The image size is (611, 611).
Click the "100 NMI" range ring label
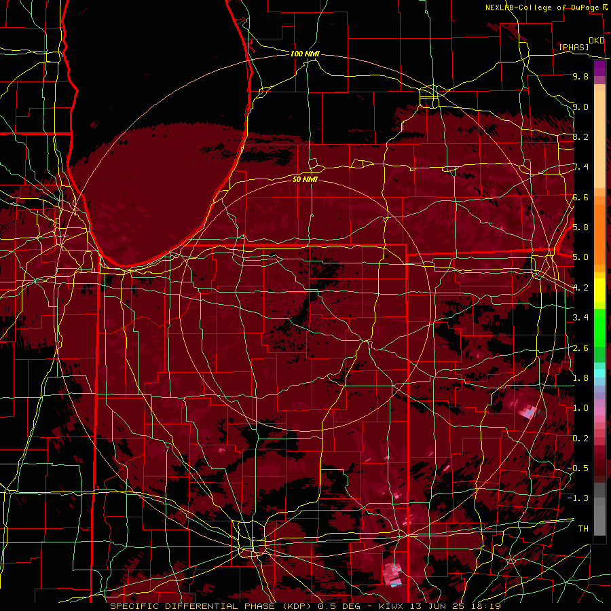point(305,54)
